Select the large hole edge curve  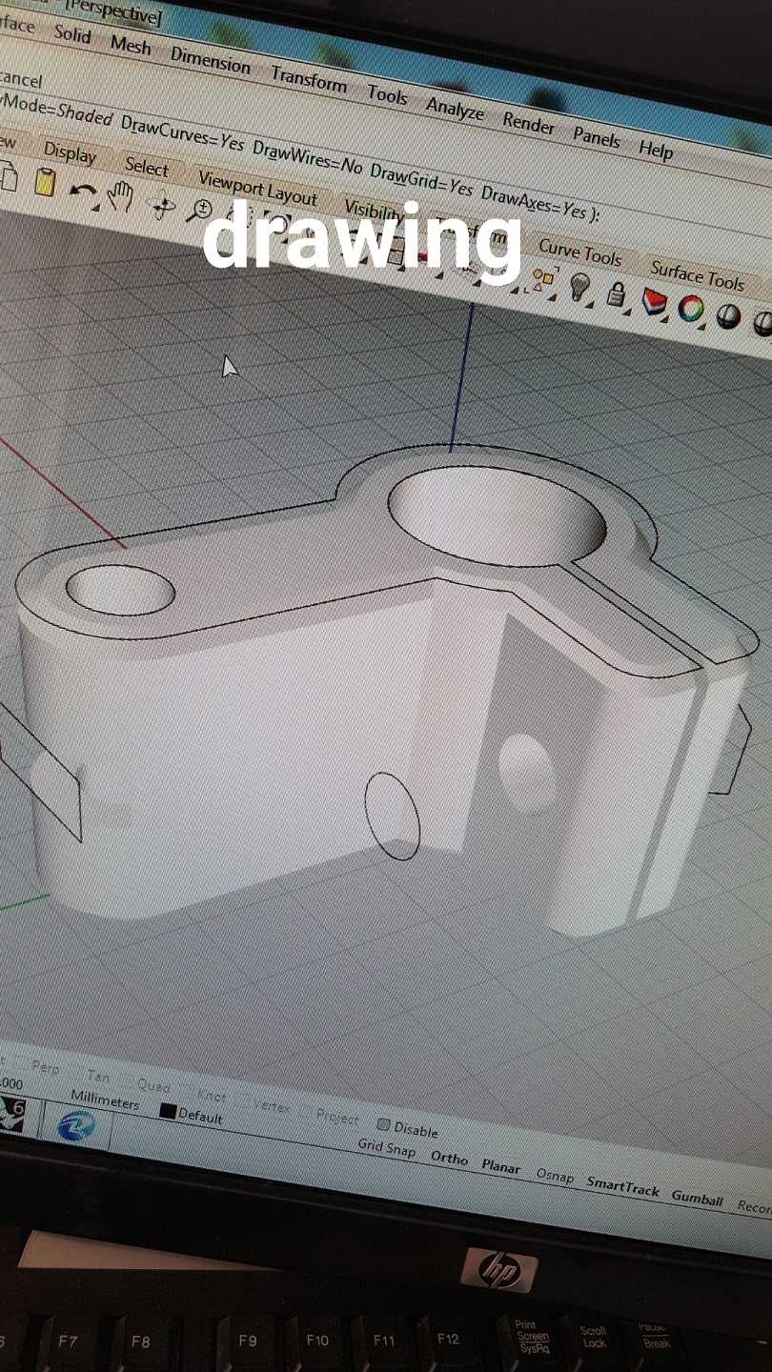click(x=497, y=515)
